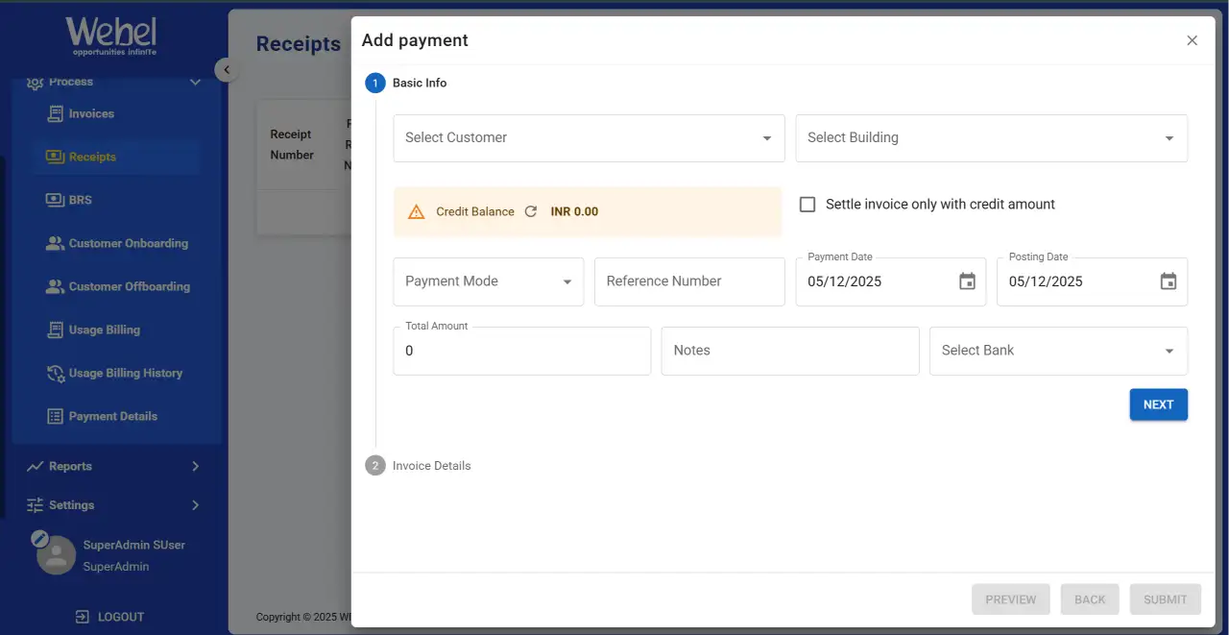Open Customer Onboarding in the sidebar
The width and height of the screenshot is (1229, 635).
click(128, 243)
